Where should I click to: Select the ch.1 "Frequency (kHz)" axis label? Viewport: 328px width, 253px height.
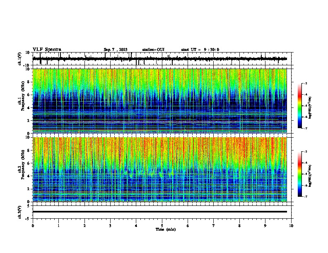click(23, 96)
